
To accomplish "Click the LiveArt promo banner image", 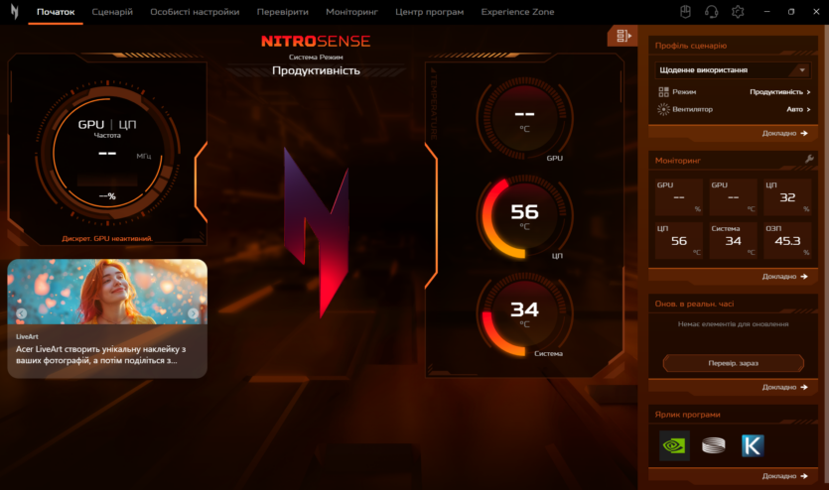I will pyautogui.click(x=107, y=293).
